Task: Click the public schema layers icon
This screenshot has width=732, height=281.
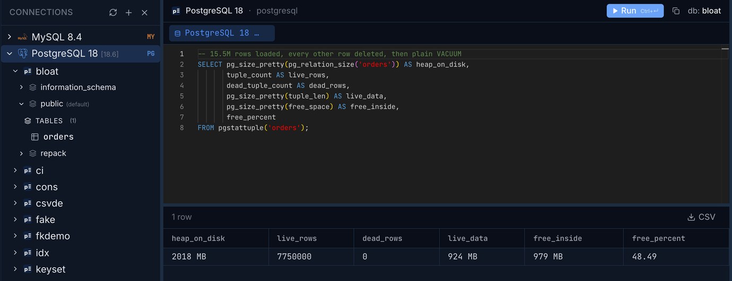Action: click(x=33, y=104)
